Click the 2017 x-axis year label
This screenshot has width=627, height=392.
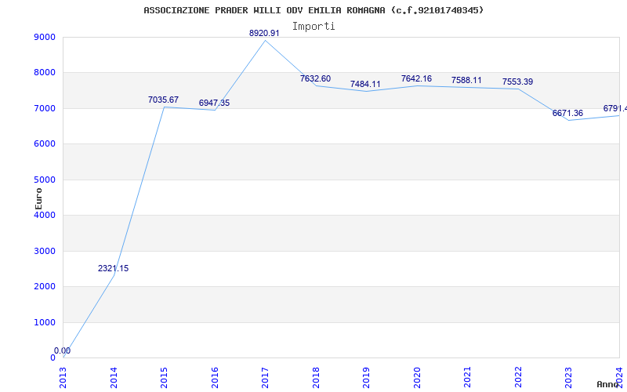[x=265, y=377]
